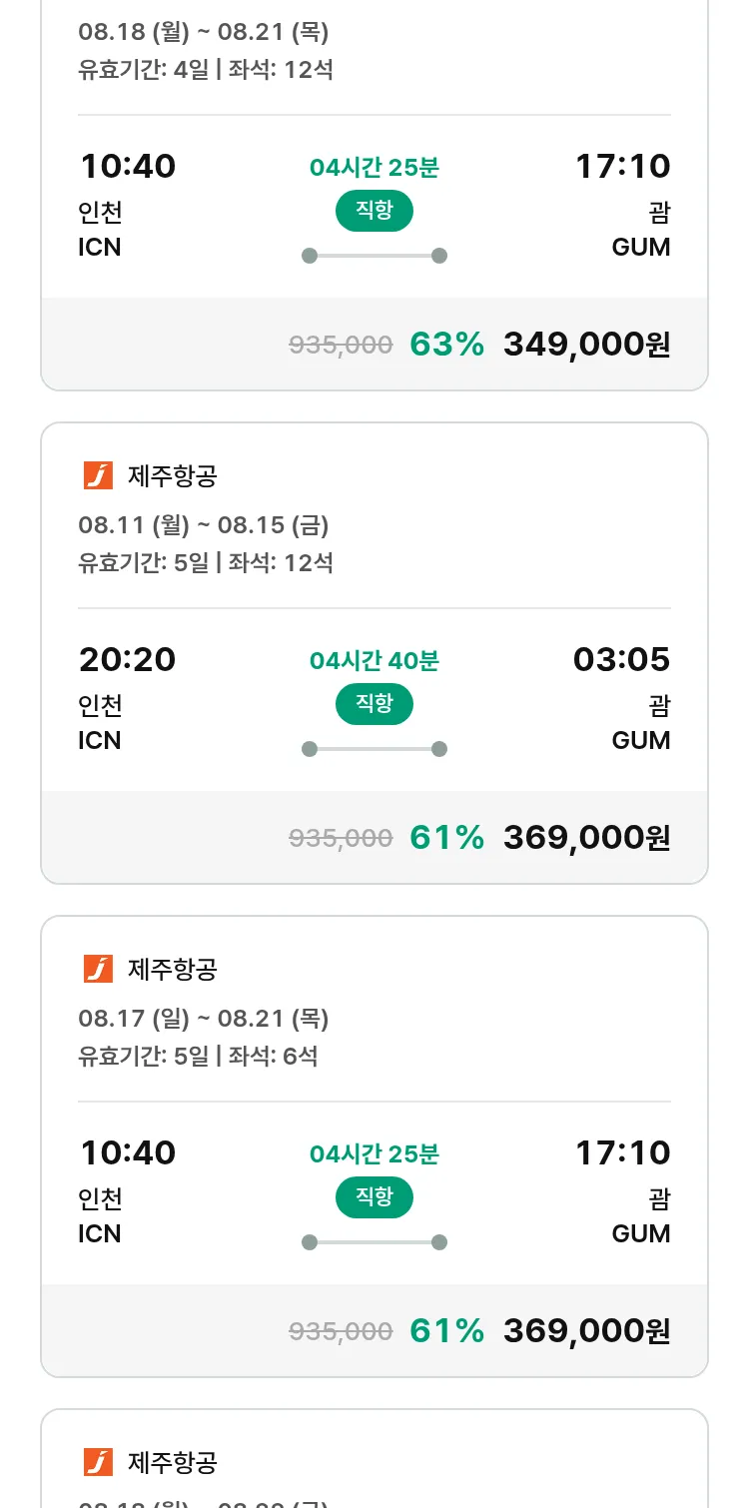The width and height of the screenshot is (749, 1508).
Task: Click crossed-out 935,000 beside the 63% discount
Action: pyautogui.click(x=341, y=346)
